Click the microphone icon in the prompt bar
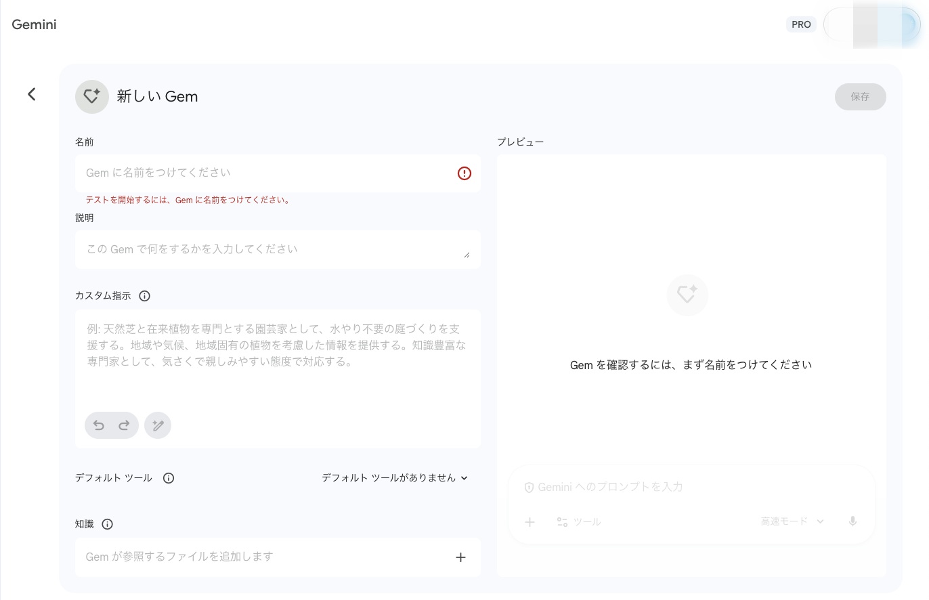The height and width of the screenshot is (600, 929). point(852,521)
